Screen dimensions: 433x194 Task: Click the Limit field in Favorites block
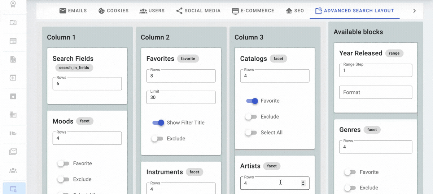[x=181, y=97]
